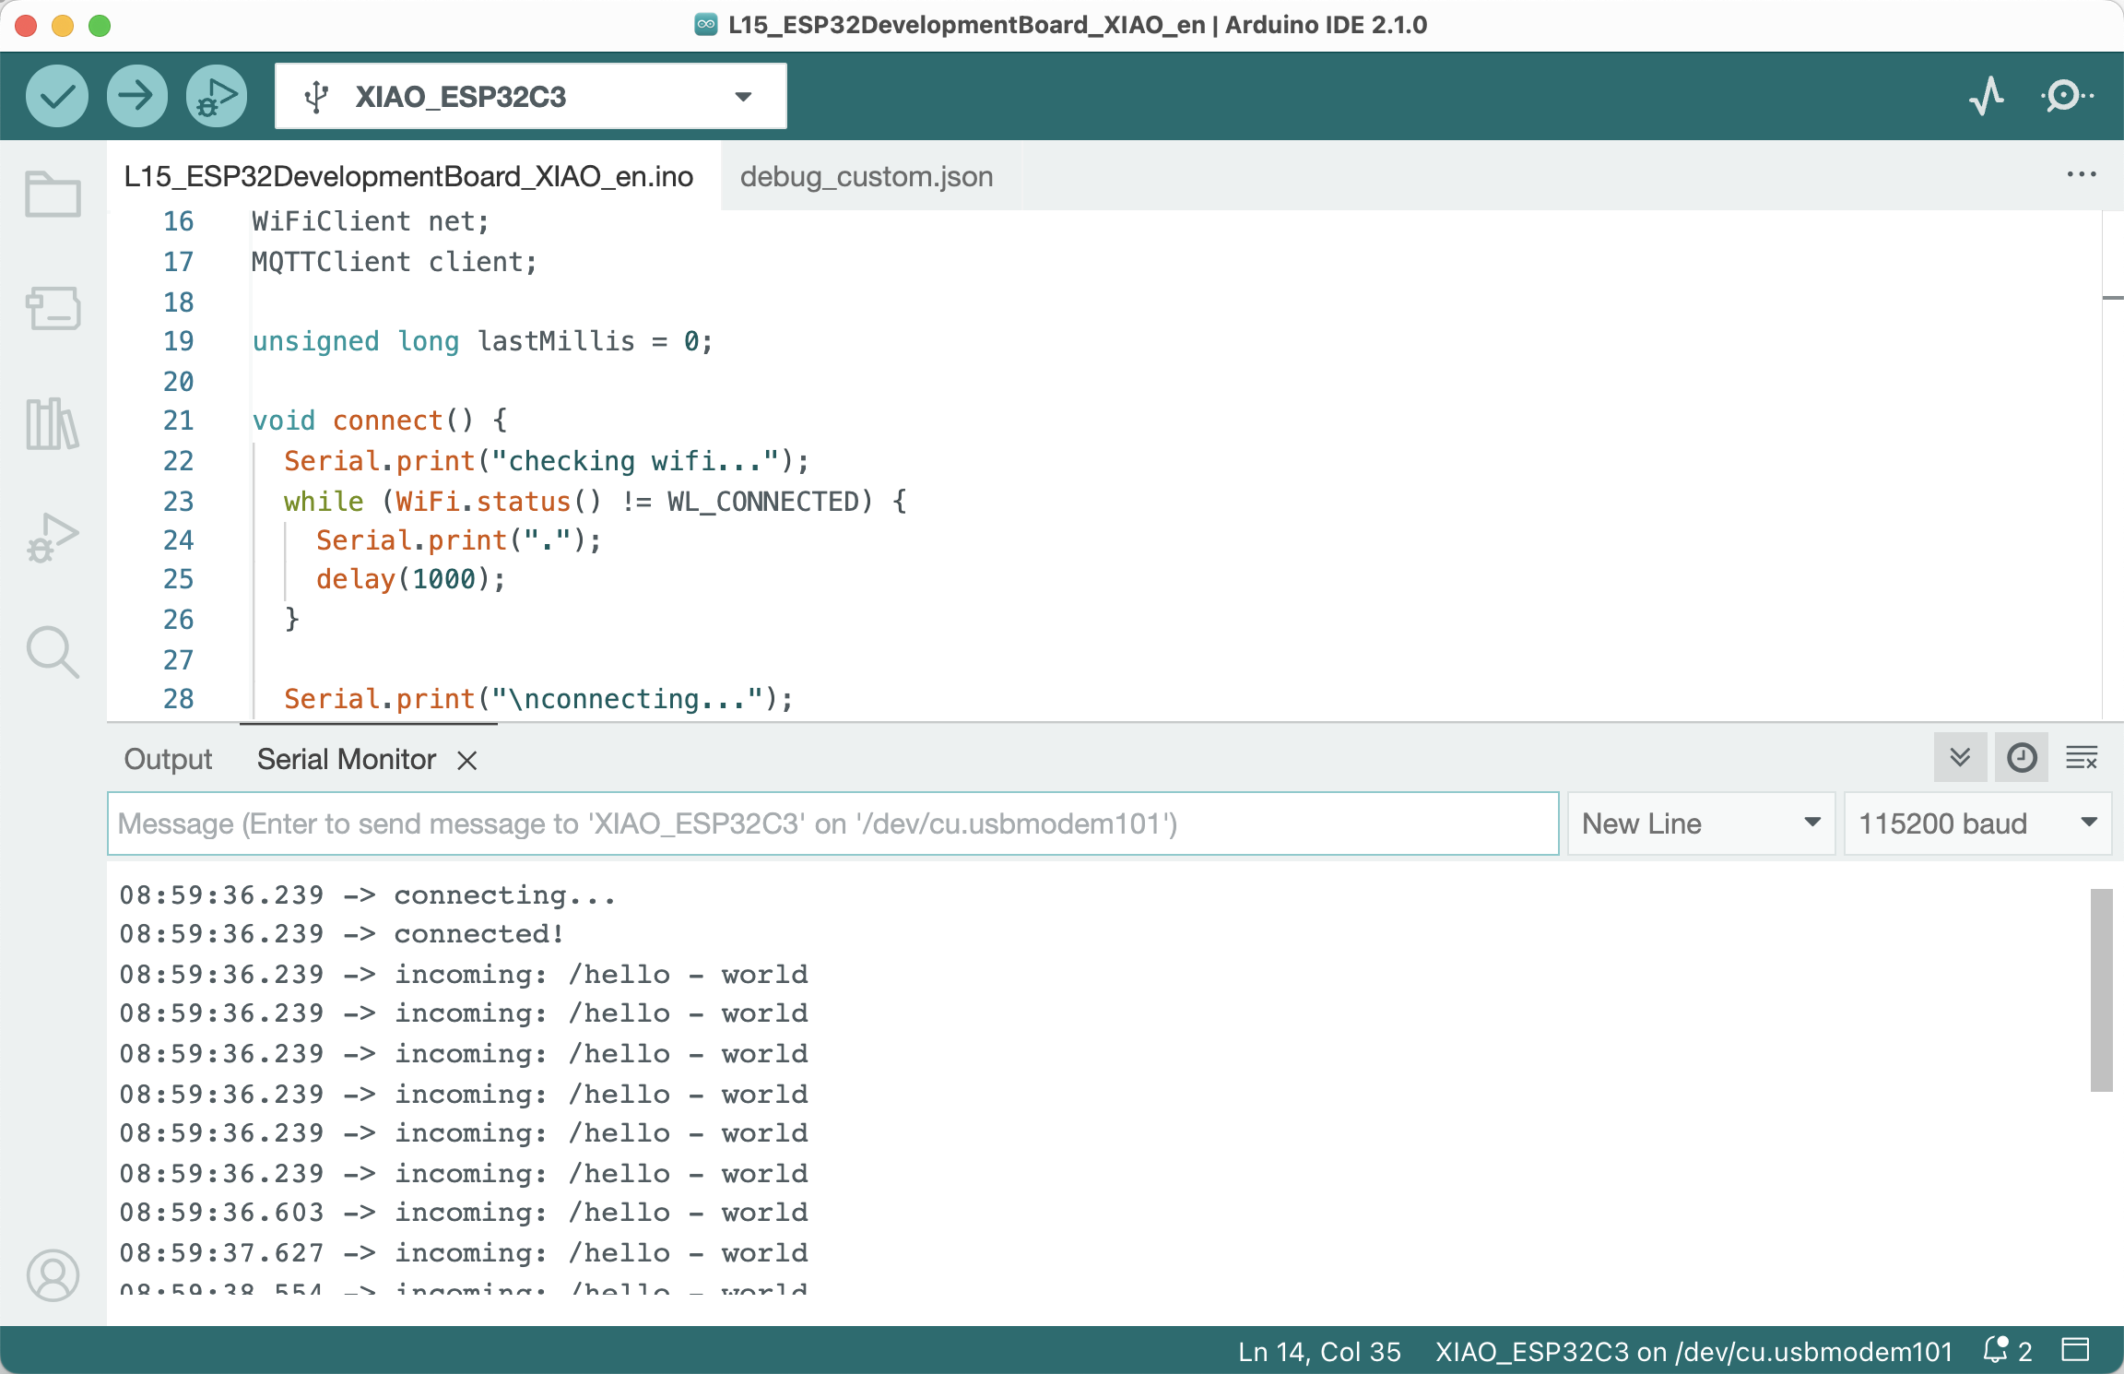This screenshot has height=1374, width=2124.
Task: Click XIAO_ESP32C3 on /dev/cu.usbmodem101 status text
Action: coord(1693,1351)
